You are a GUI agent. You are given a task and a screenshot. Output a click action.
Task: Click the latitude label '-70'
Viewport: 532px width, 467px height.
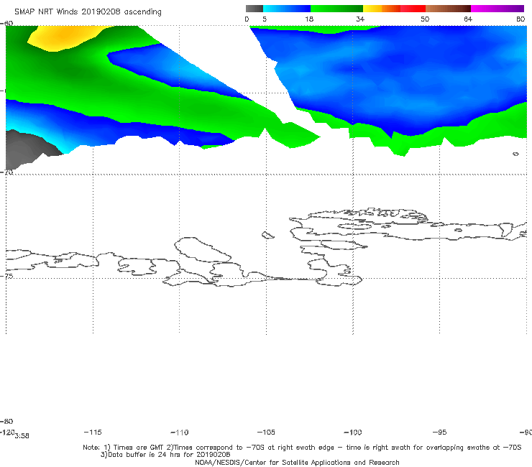[6, 172]
